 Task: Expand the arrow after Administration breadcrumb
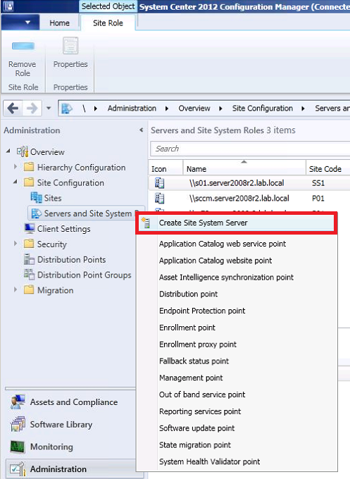pos(167,108)
